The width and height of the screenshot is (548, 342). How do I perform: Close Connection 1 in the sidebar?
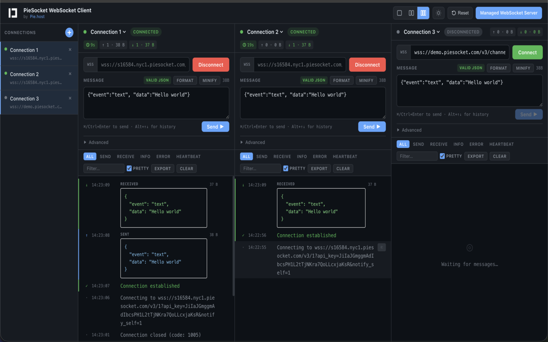pyautogui.click(x=70, y=50)
